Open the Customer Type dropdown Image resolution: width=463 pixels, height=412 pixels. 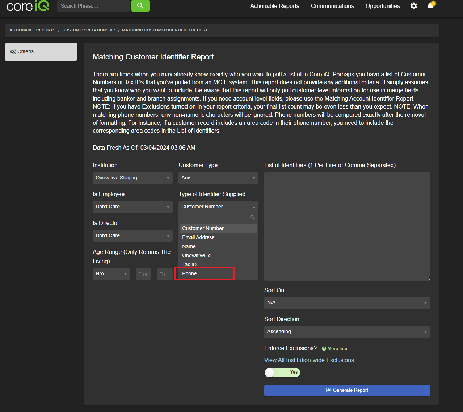tap(218, 178)
